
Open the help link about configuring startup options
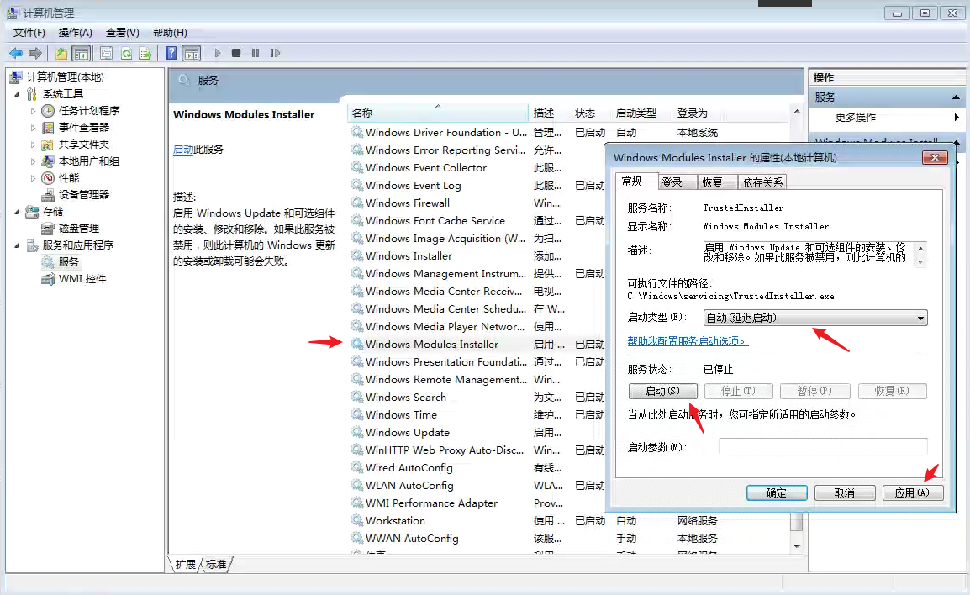point(688,341)
